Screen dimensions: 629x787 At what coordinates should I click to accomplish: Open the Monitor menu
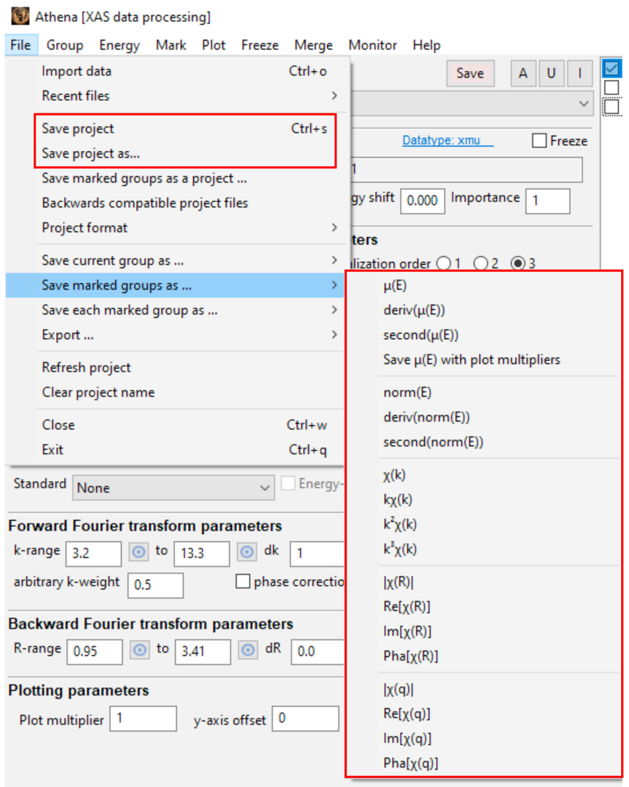coord(373,45)
